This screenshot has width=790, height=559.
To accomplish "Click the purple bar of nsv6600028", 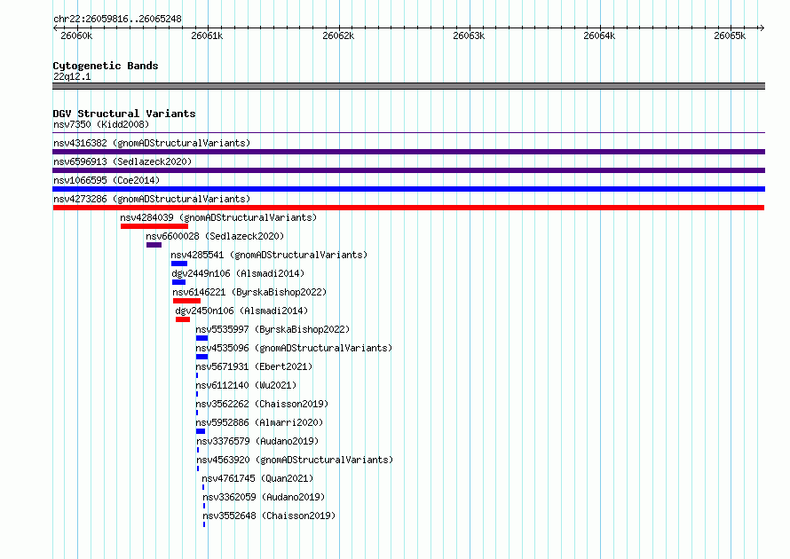I will coord(154,245).
